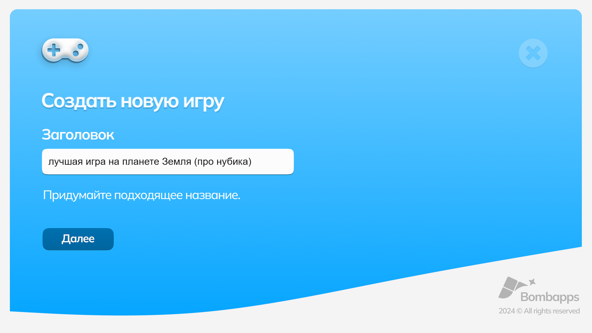Dismiss the create game dialog
Image resolution: width=592 pixels, height=333 pixels.
click(533, 53)
